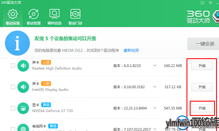Click the 公版 tag on Realtek row
Image resolution: width=219 pixels, height=131 pixels.
(46, 62)
